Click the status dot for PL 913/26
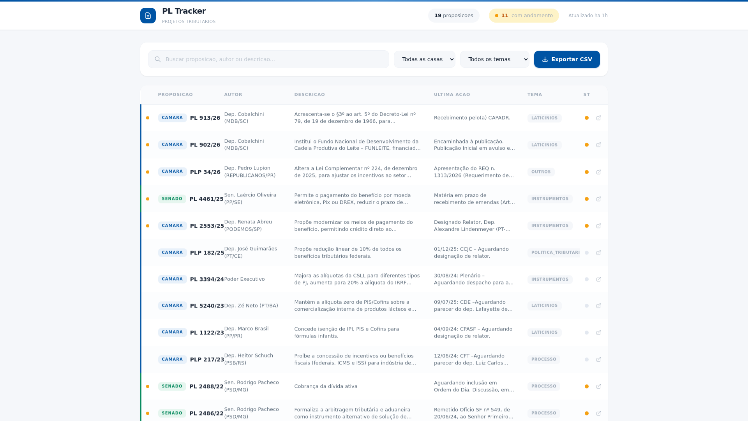The height and width of the screenshot is (421, 748). coord(587,118)
